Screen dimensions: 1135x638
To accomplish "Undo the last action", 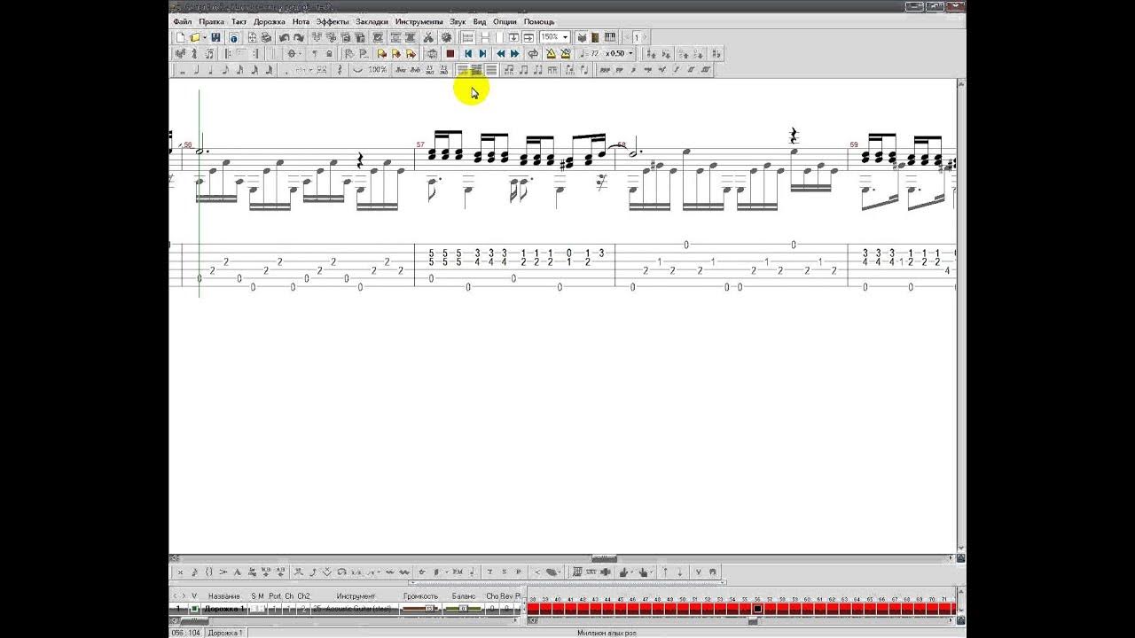I will [x=284, y=37].
